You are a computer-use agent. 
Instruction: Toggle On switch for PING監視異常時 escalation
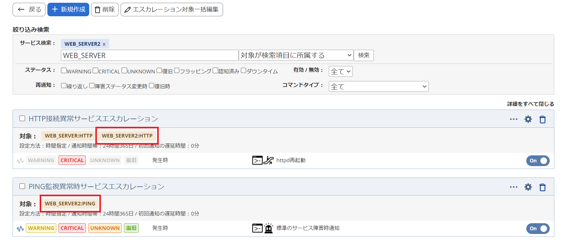click(x=537, y=228)
